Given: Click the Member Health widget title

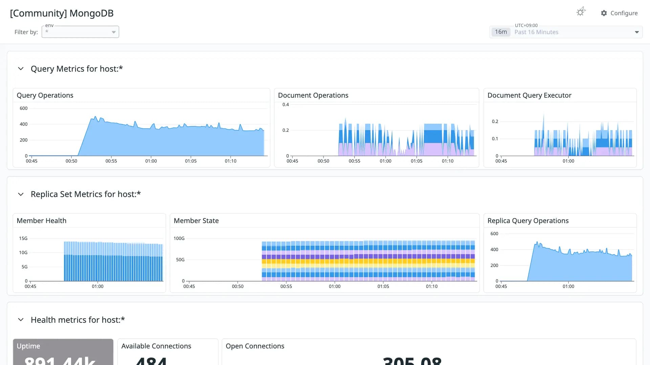Looking at the screenshot, I should tap(42, 221).
